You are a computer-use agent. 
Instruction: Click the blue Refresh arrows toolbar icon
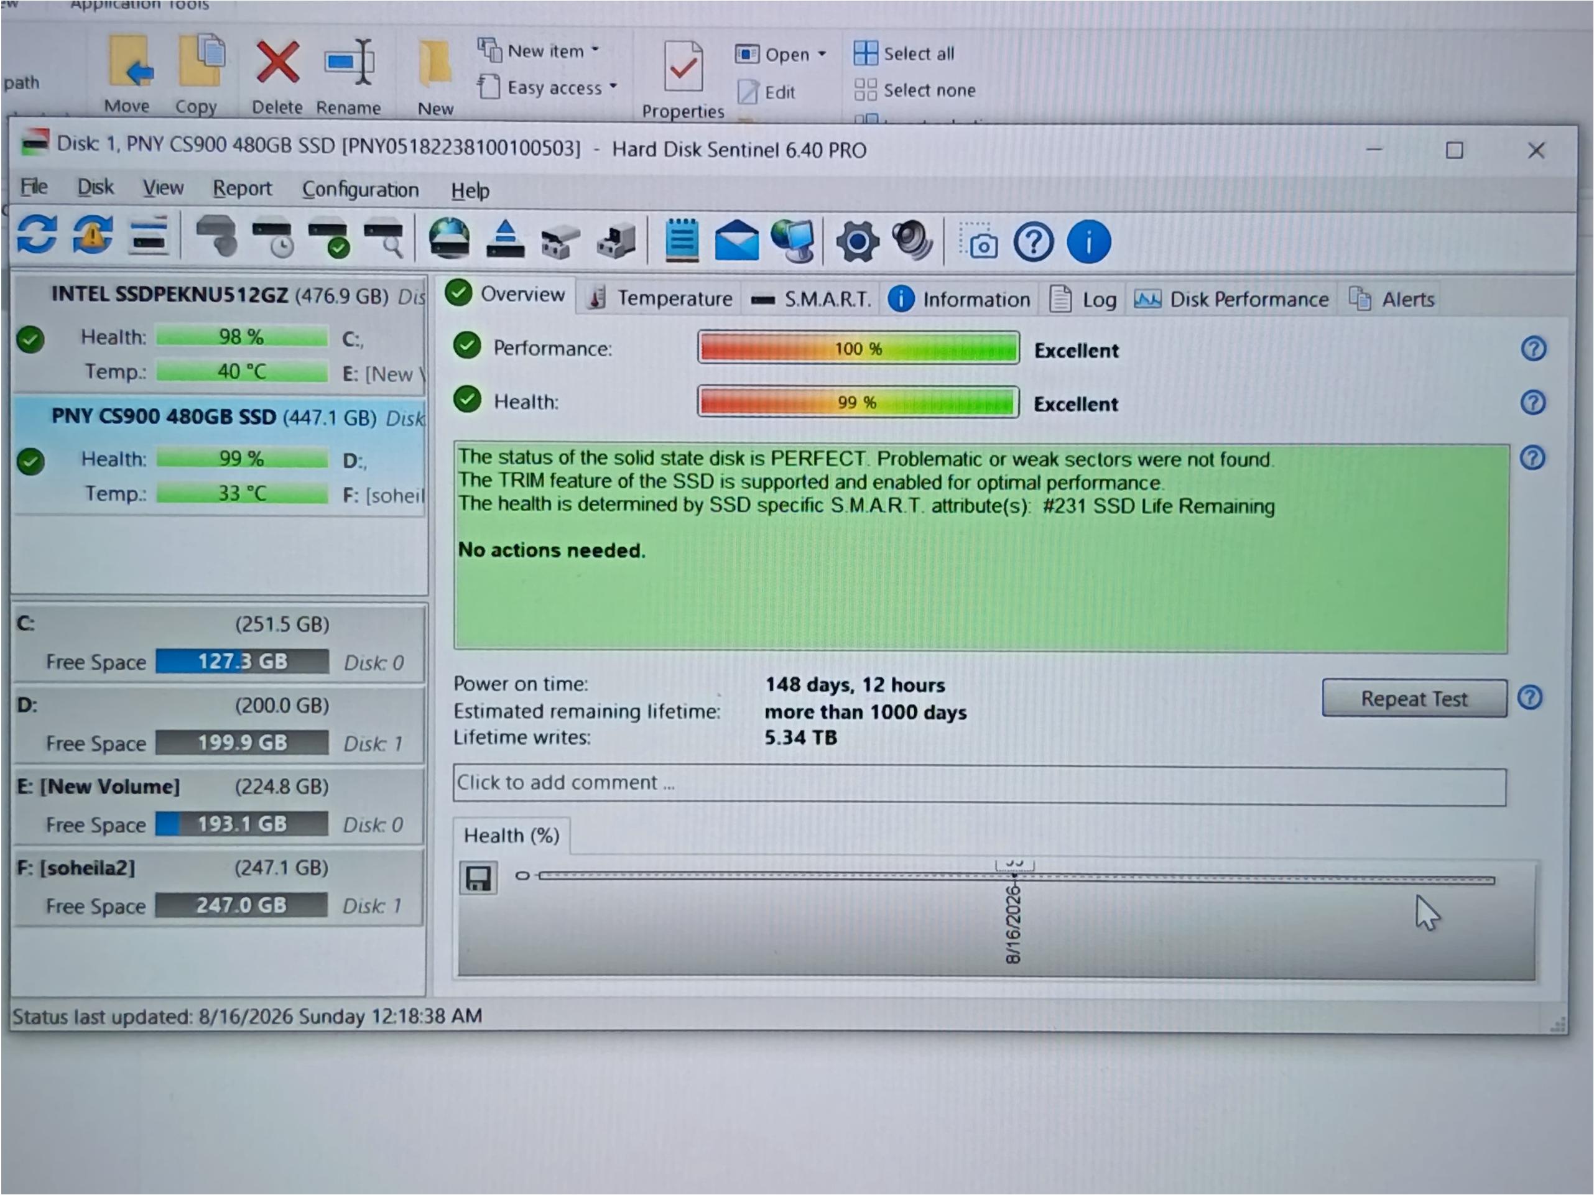click(x=36, y=236)
